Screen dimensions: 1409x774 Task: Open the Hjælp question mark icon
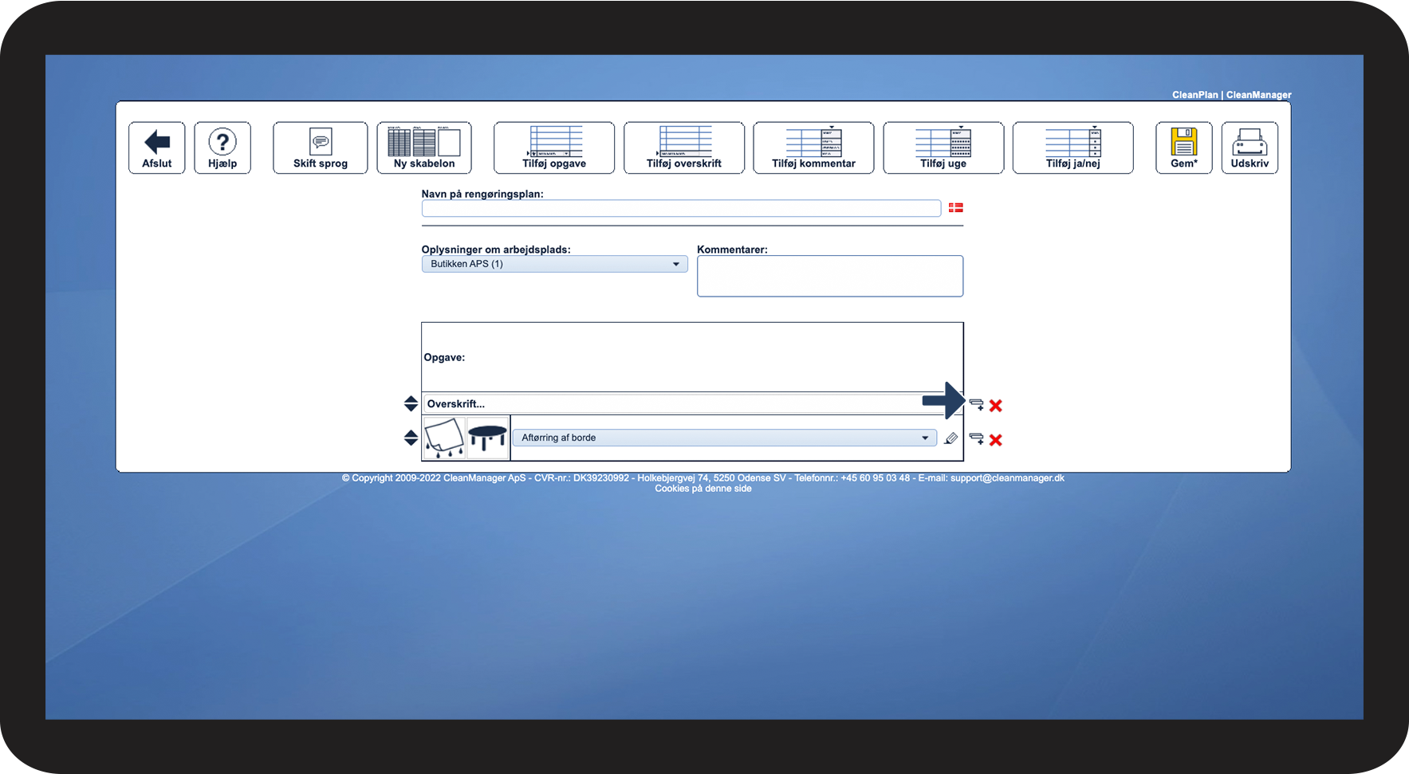222,147
